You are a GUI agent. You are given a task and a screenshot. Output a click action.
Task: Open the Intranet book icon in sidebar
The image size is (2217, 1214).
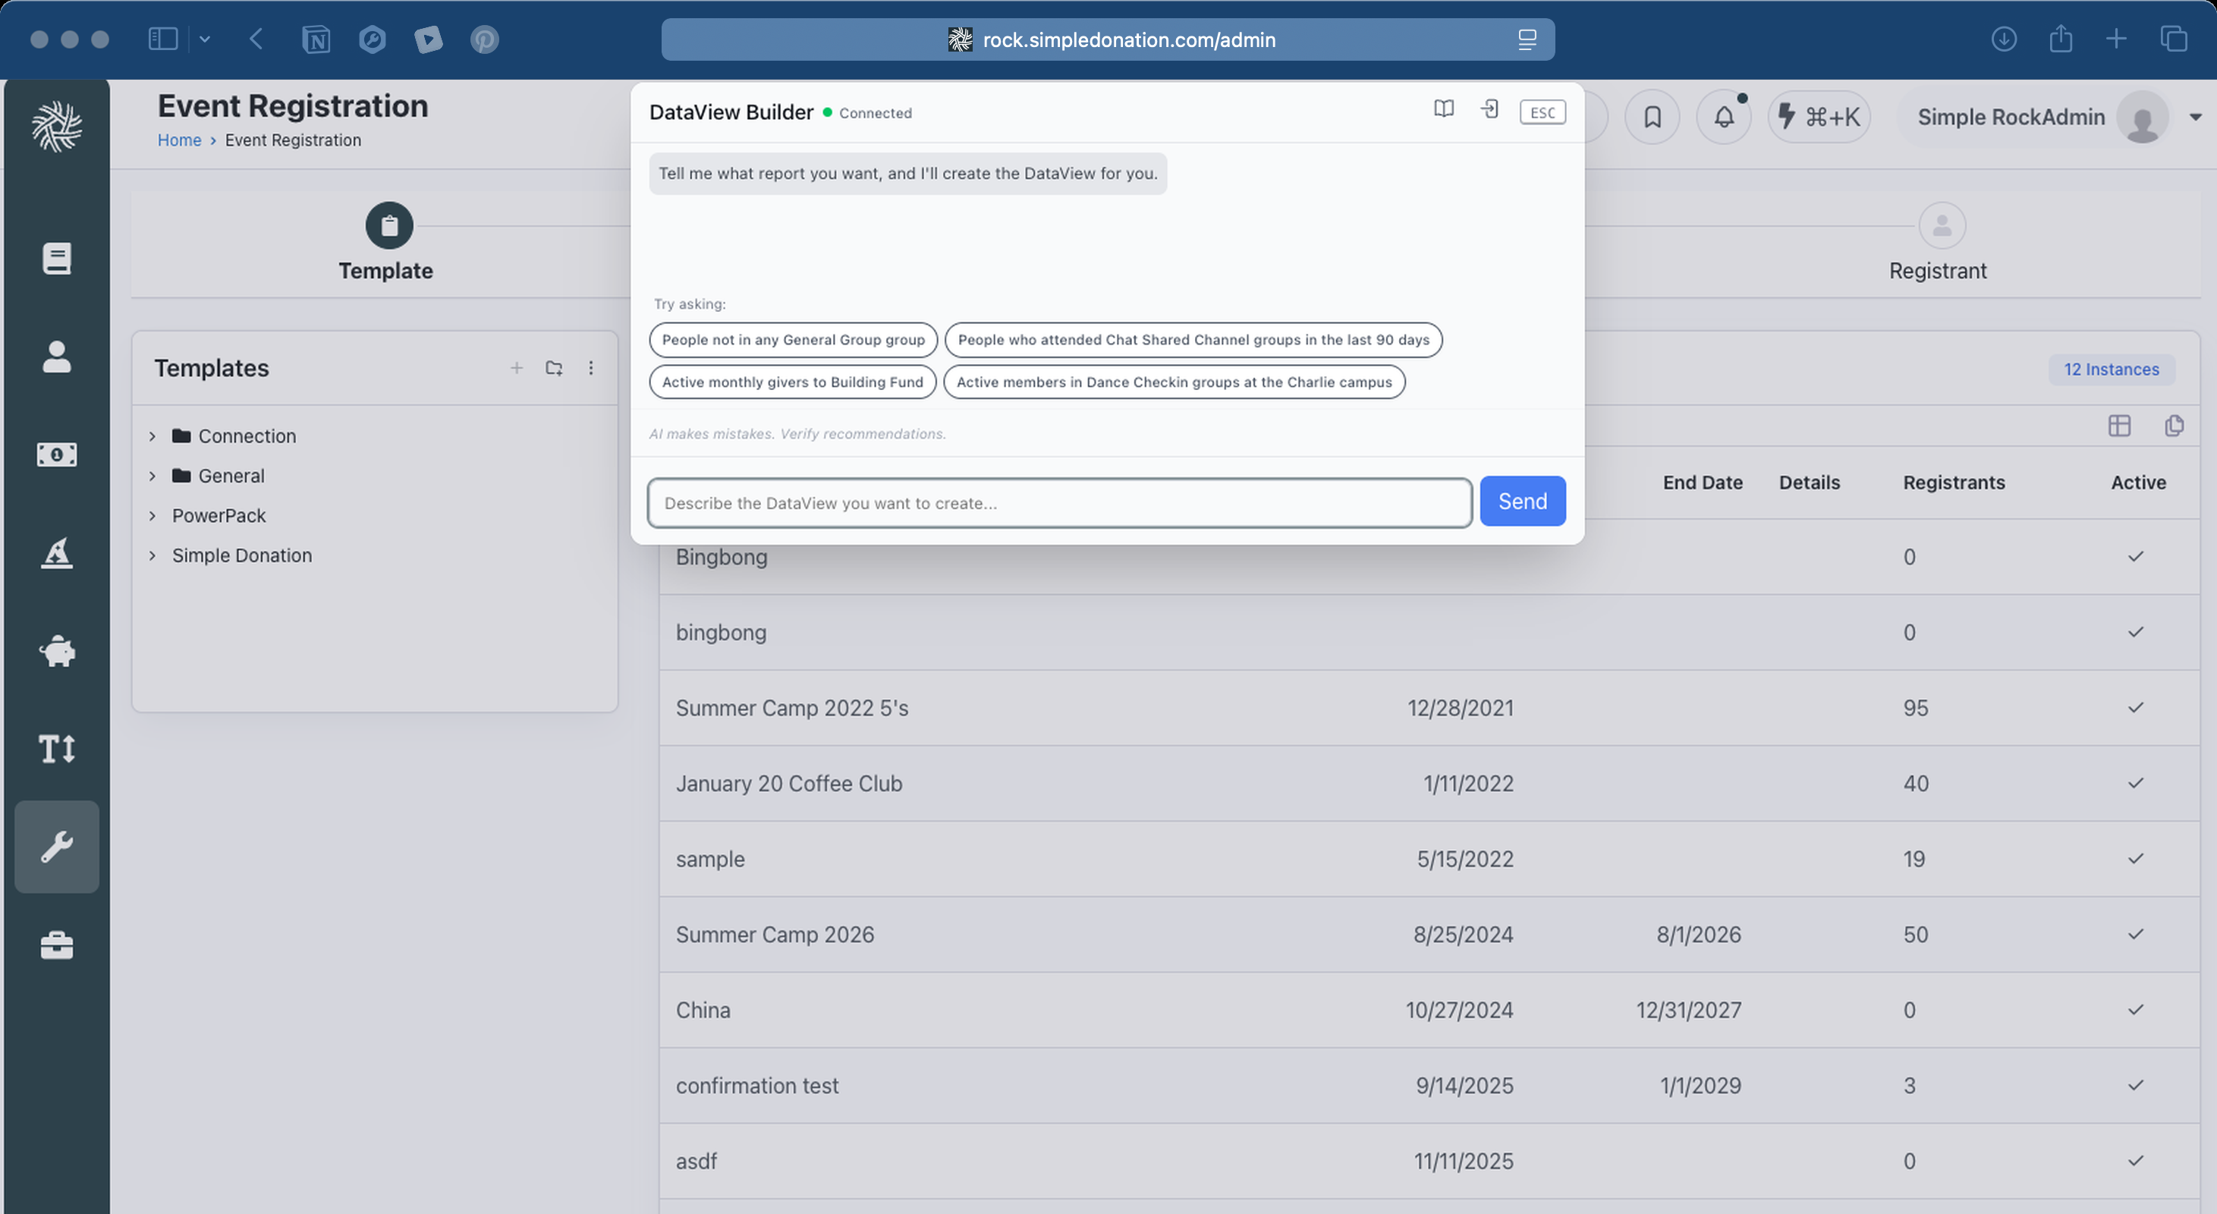(57, 258)
